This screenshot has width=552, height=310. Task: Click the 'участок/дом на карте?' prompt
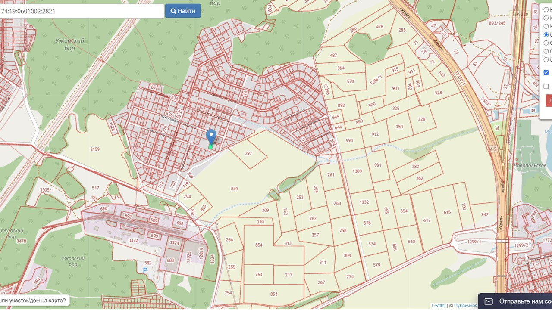coord(34,301)
